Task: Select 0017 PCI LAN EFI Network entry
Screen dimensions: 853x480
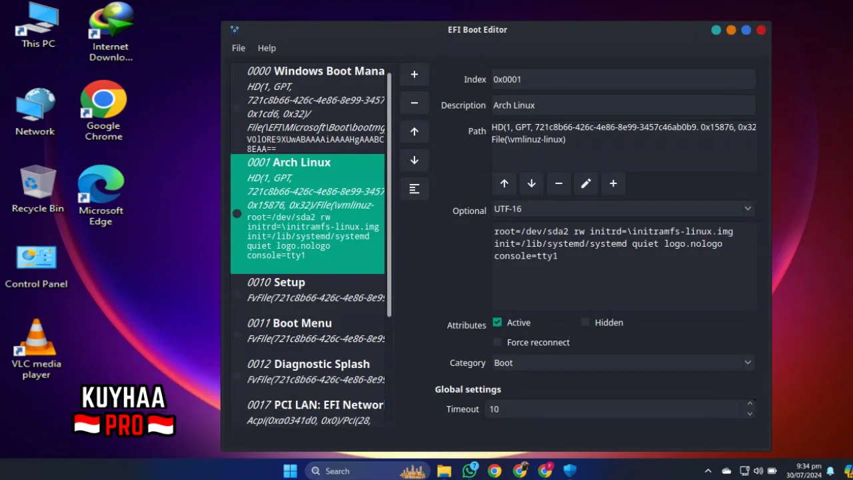Action: click(307, 412)
